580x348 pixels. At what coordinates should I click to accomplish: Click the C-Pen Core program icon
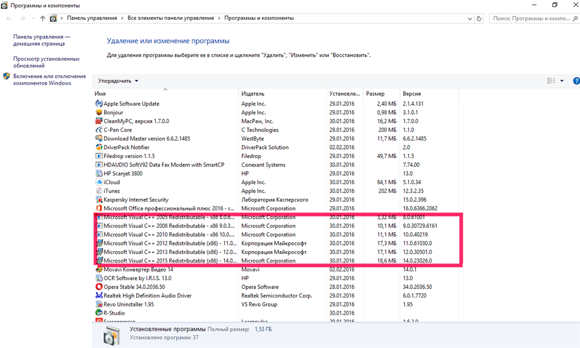[x=99, y=130]
